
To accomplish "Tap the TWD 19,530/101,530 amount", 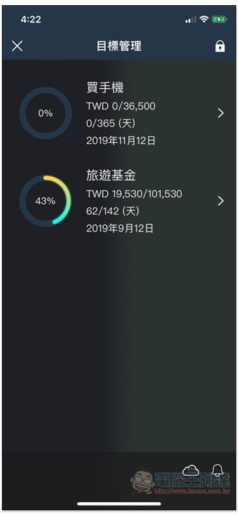I will [134, 193].
